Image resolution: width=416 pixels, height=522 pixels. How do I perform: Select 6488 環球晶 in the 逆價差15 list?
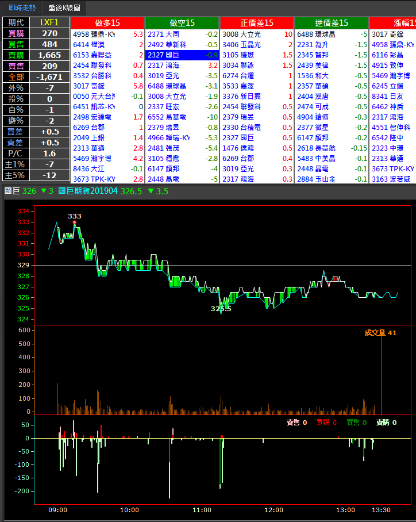332,34
